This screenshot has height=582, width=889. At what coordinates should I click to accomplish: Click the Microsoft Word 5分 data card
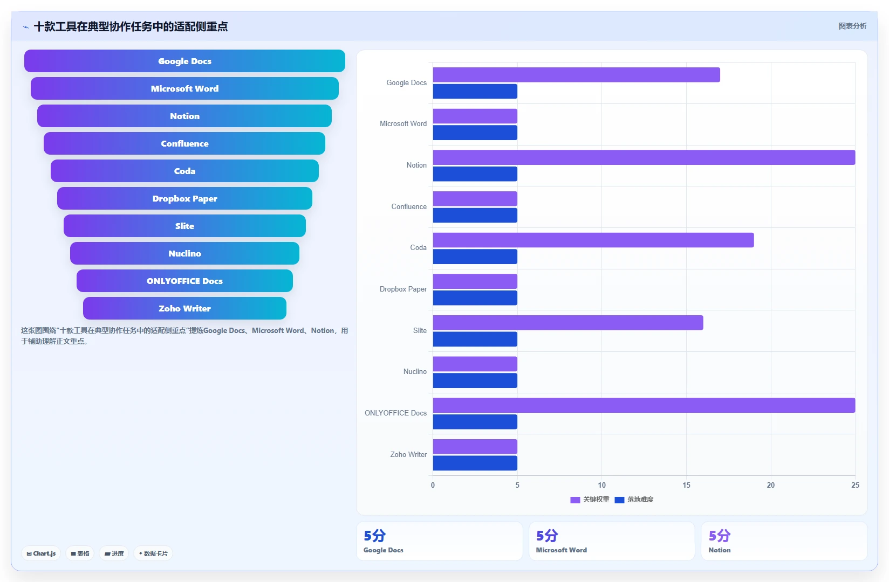pos(612,541)
